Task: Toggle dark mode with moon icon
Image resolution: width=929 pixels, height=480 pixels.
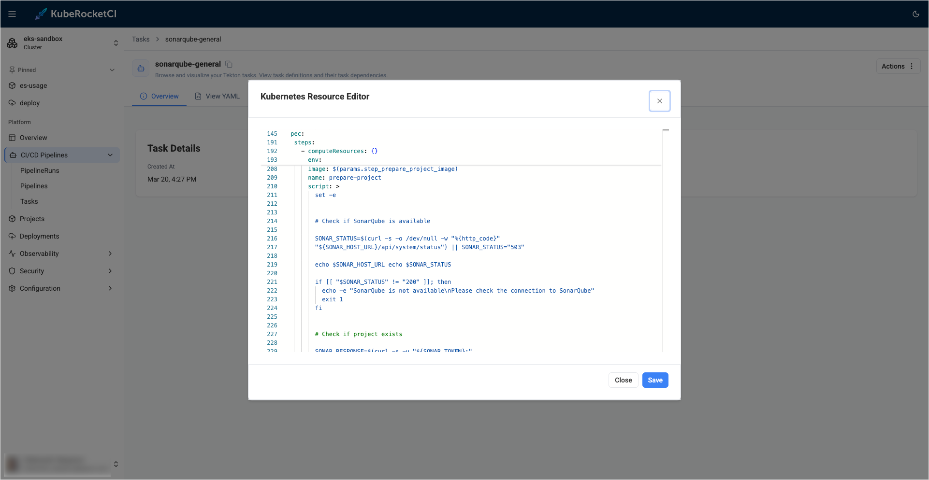Action: [x=915, y=14]
